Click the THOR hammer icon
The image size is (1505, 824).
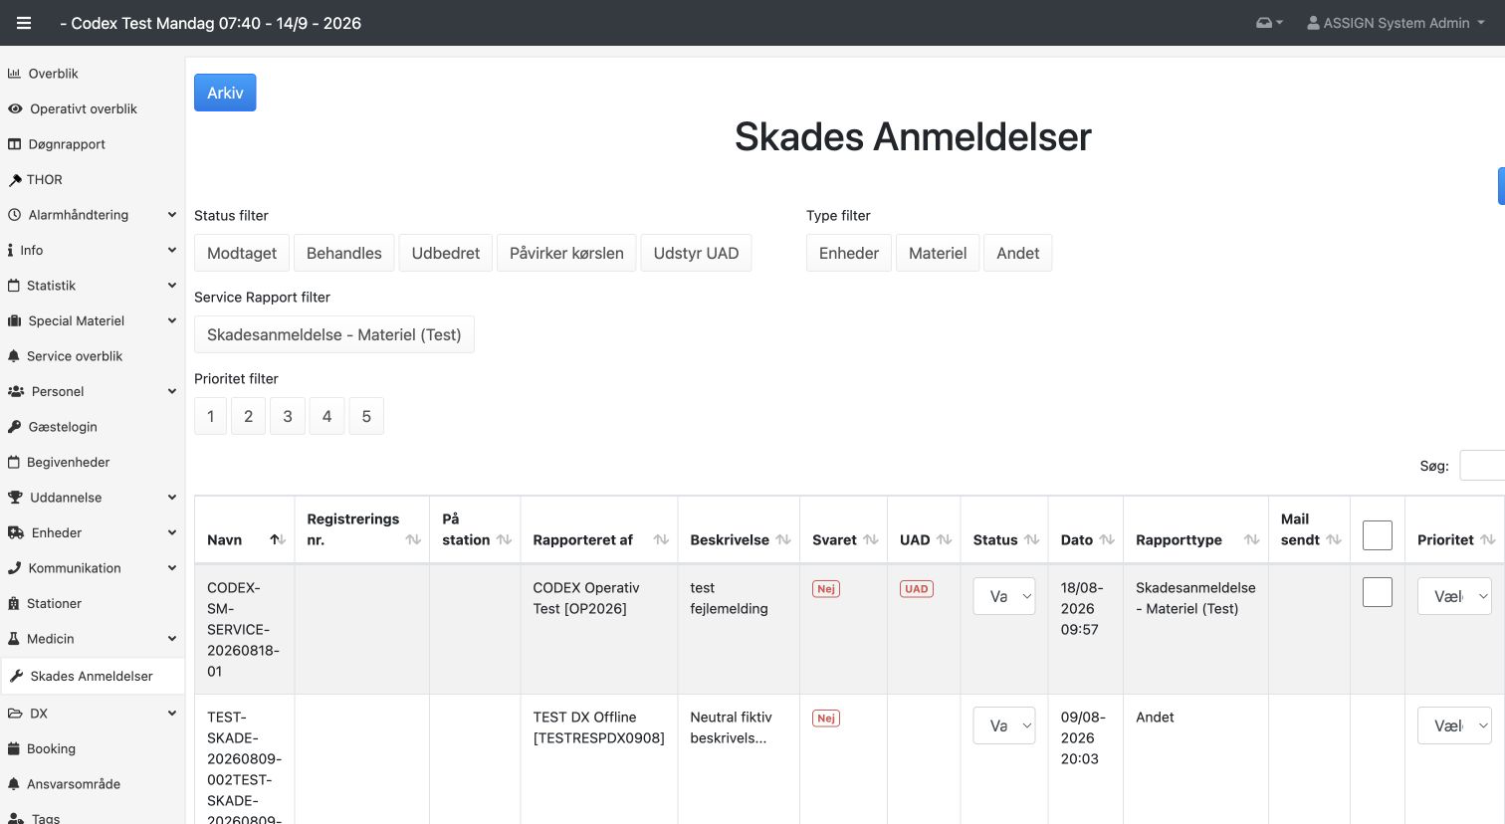[x=14, y=180]
